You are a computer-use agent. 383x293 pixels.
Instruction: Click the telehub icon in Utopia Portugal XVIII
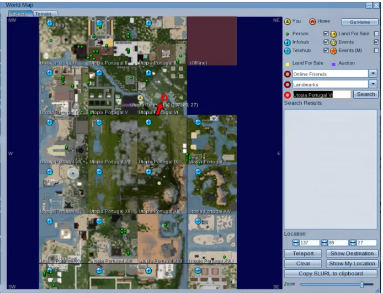point(198,221)
